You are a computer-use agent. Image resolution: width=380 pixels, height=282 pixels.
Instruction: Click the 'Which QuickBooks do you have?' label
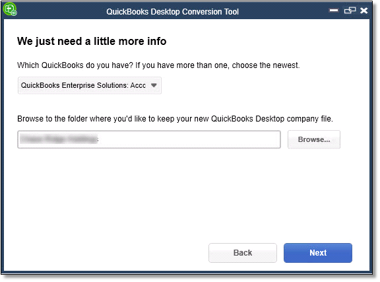[75, 65]
